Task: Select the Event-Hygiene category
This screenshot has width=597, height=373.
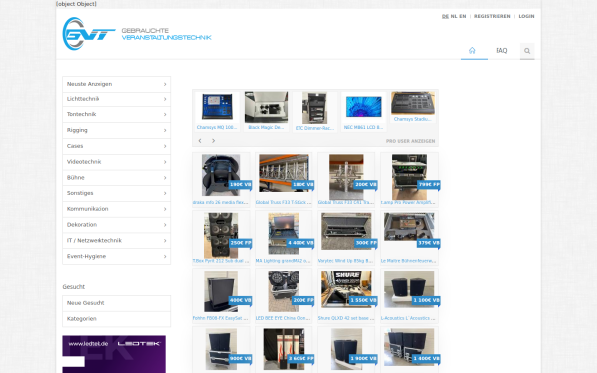Action: [x=116, y=257]
